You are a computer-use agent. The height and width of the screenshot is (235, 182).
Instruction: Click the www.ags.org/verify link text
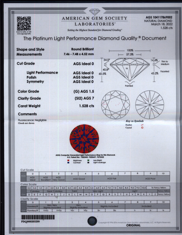[24, 34]
